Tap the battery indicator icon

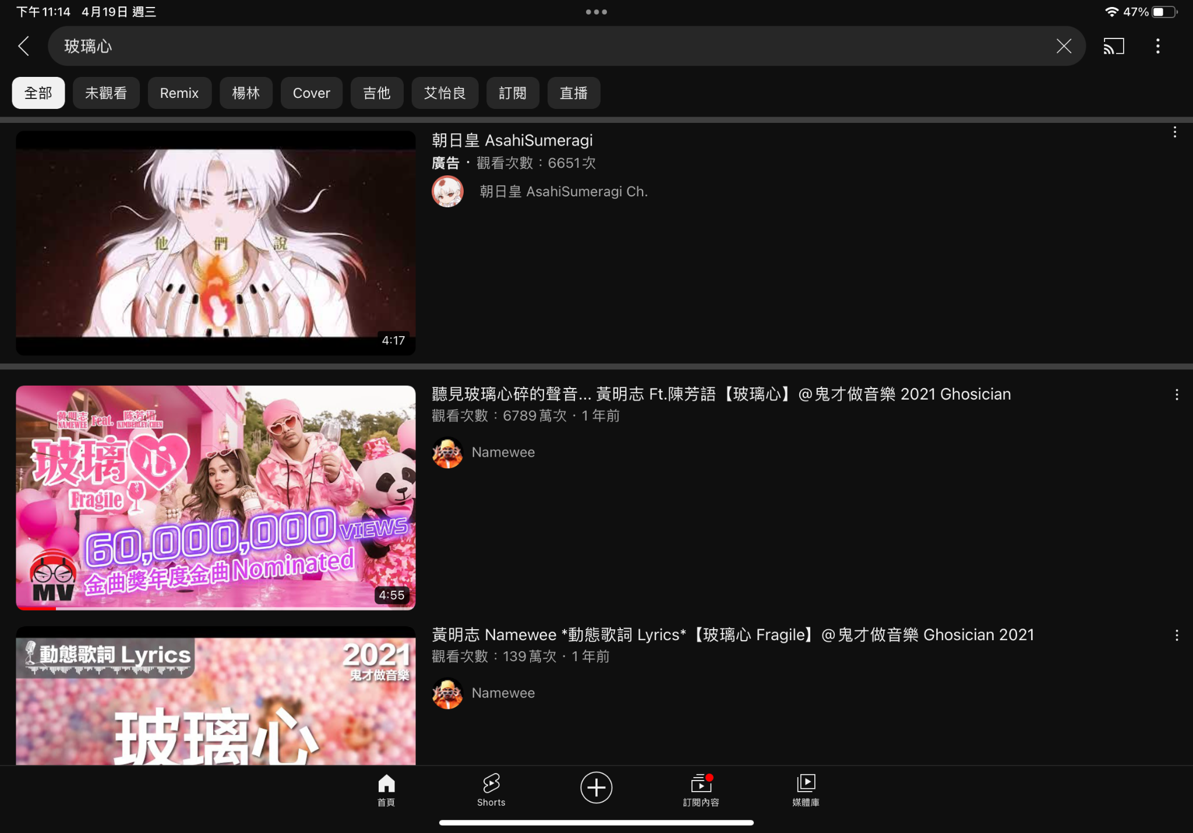click(1165, 12)
